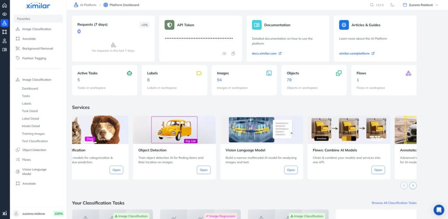The width and height of the screenshot is (448, 219).
Task: Open Label Detail in sidebar
Action: pos(30,119)
